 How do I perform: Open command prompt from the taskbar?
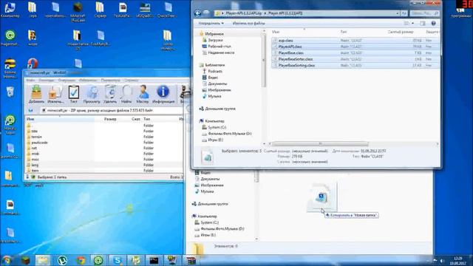tap(154, 260)
